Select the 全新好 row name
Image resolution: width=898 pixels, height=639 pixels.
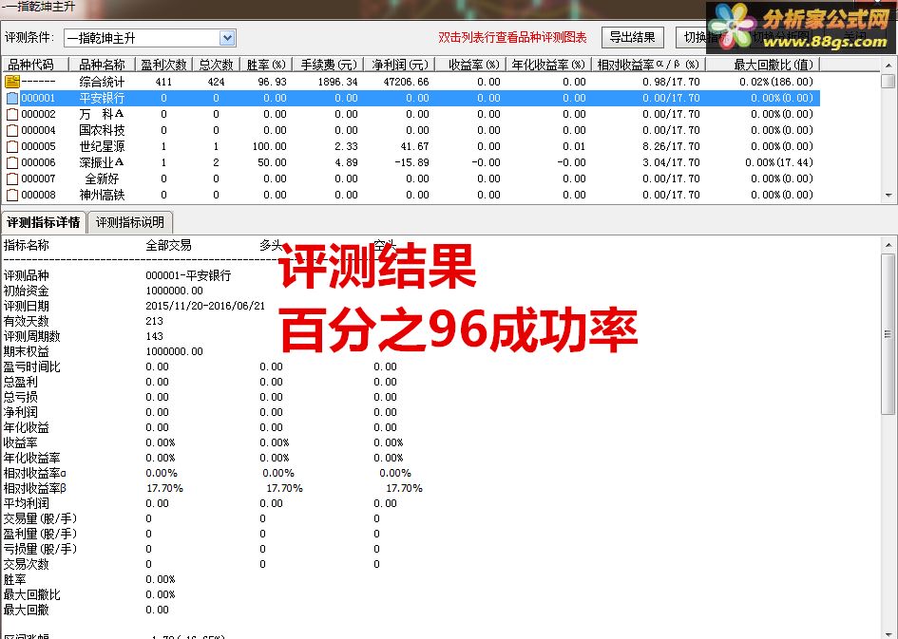[102, 179]
